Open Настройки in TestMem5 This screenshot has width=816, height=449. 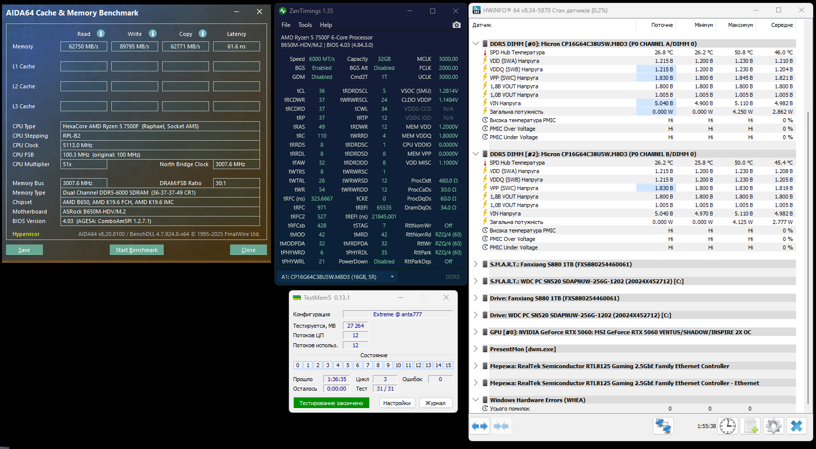point(397,403)
